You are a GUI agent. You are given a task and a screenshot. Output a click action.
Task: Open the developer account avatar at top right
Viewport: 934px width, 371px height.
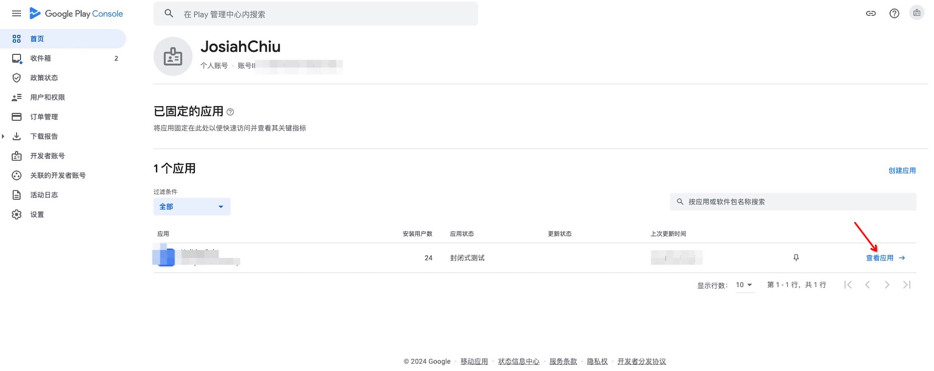pos(917,13)
